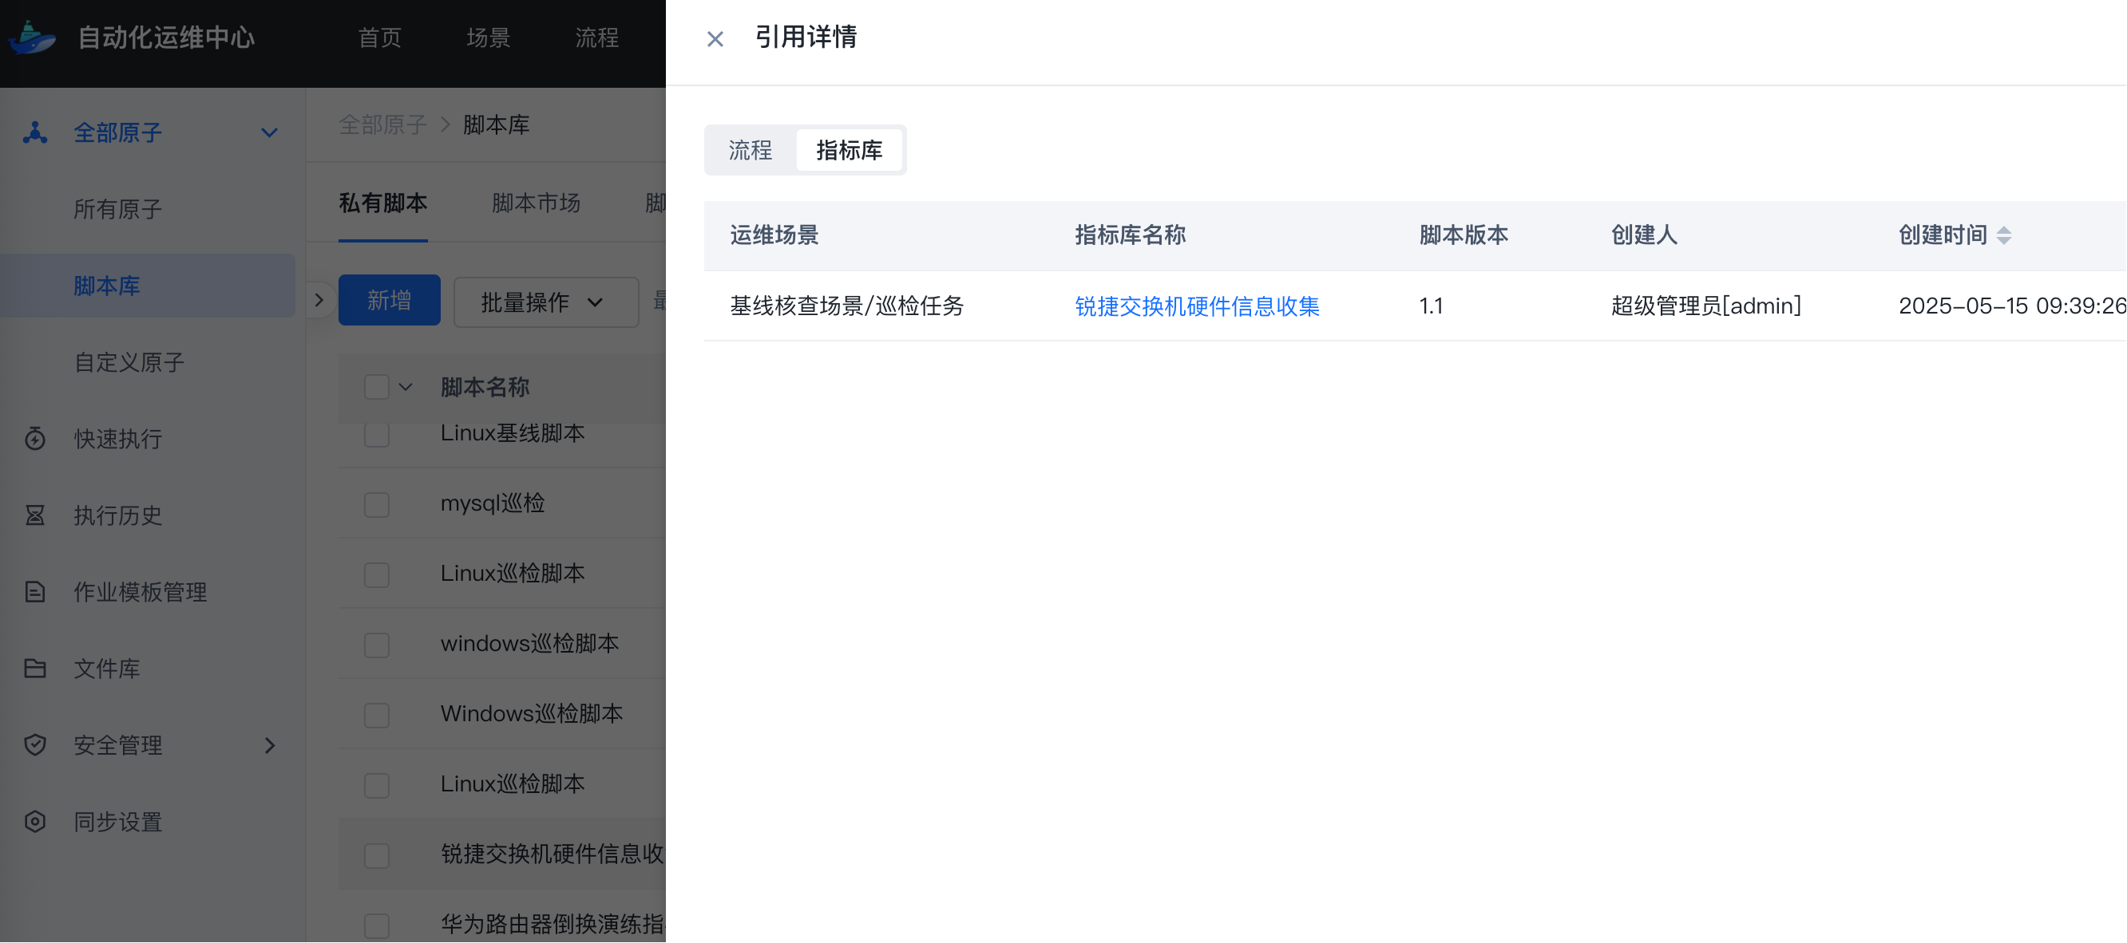Click the 作业模板管理 document icon
Viewport: 2127px width, 943px height.
click(34, 592)
